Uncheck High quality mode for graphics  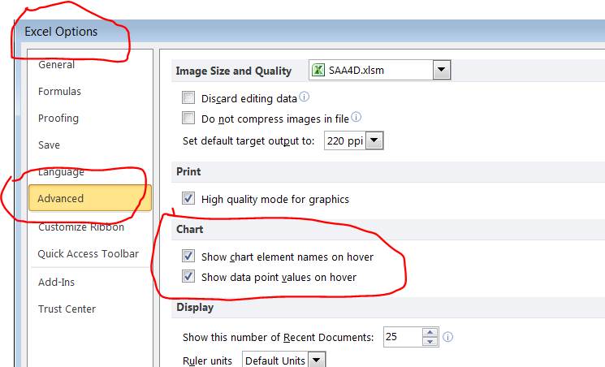point(188,199)
